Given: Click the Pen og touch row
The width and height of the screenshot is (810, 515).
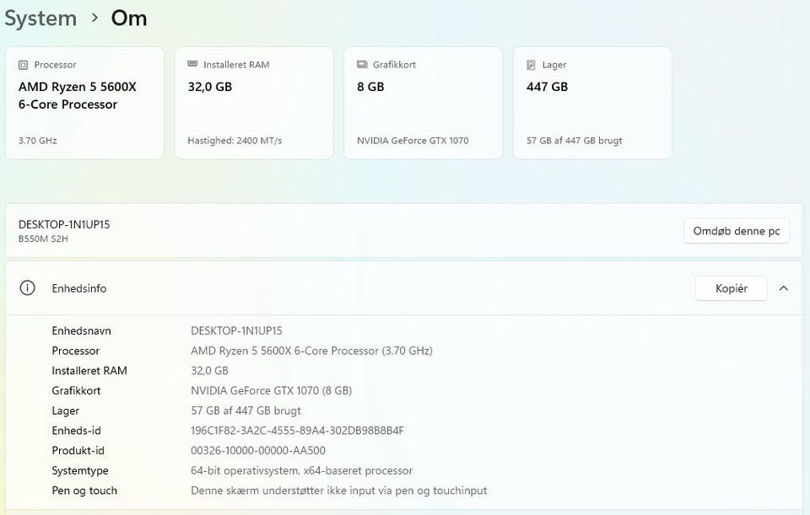Looking at the screenshot, I should click(404, 491).
